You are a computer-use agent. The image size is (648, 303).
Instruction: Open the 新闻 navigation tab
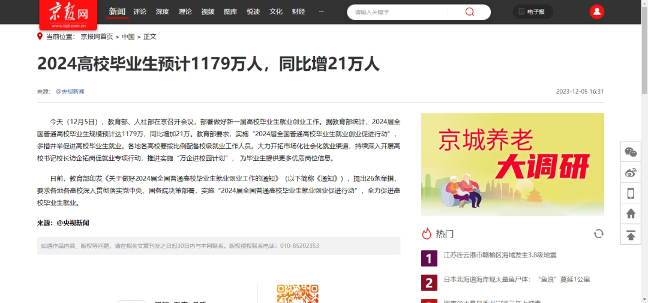117,11
